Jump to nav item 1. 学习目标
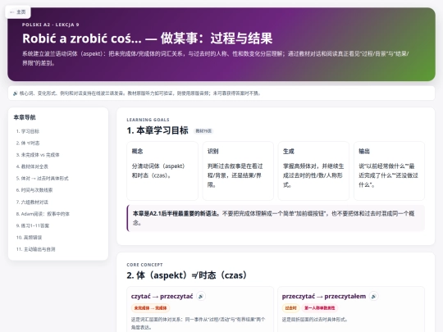The width and height of the screenshot is (443, 332). tap(28, 131)
